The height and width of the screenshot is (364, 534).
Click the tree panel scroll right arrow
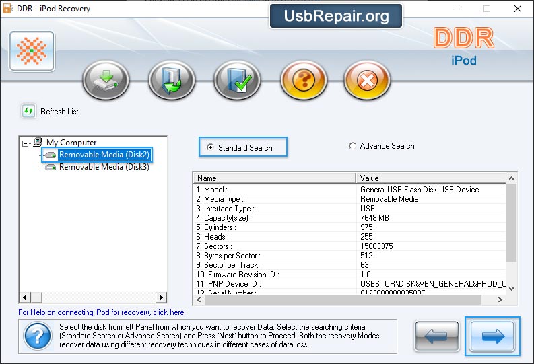(x=161, y=297)
